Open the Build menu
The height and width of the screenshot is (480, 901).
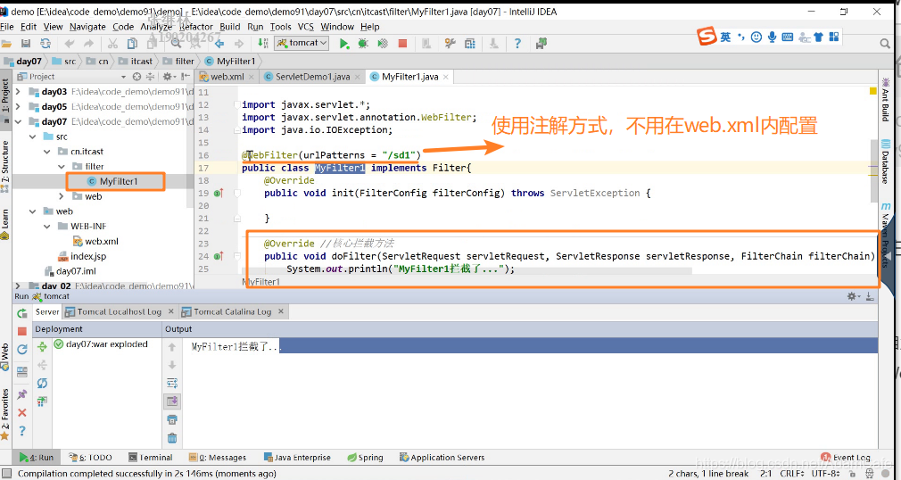(230, 27)
